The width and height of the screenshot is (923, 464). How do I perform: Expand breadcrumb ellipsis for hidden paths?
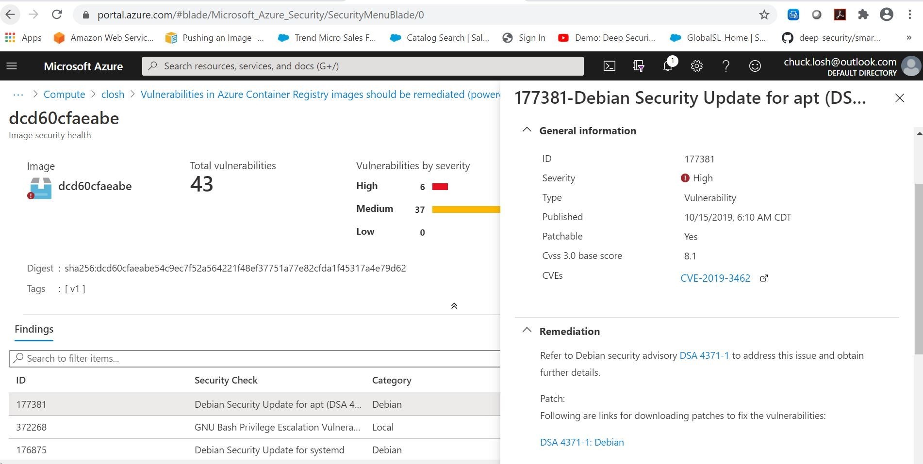click(18, 95)
